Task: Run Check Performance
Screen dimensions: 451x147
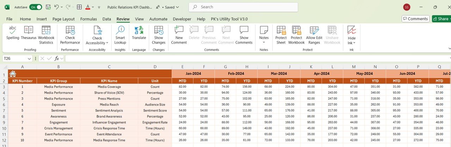Action: (70, 35)
